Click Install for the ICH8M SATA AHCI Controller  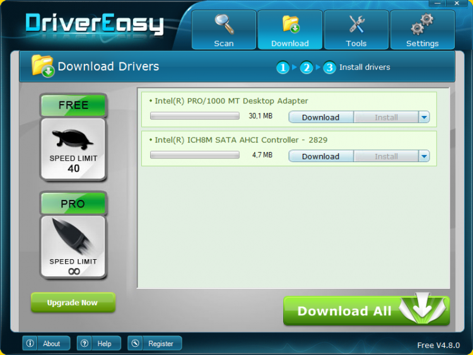(386, 156)
